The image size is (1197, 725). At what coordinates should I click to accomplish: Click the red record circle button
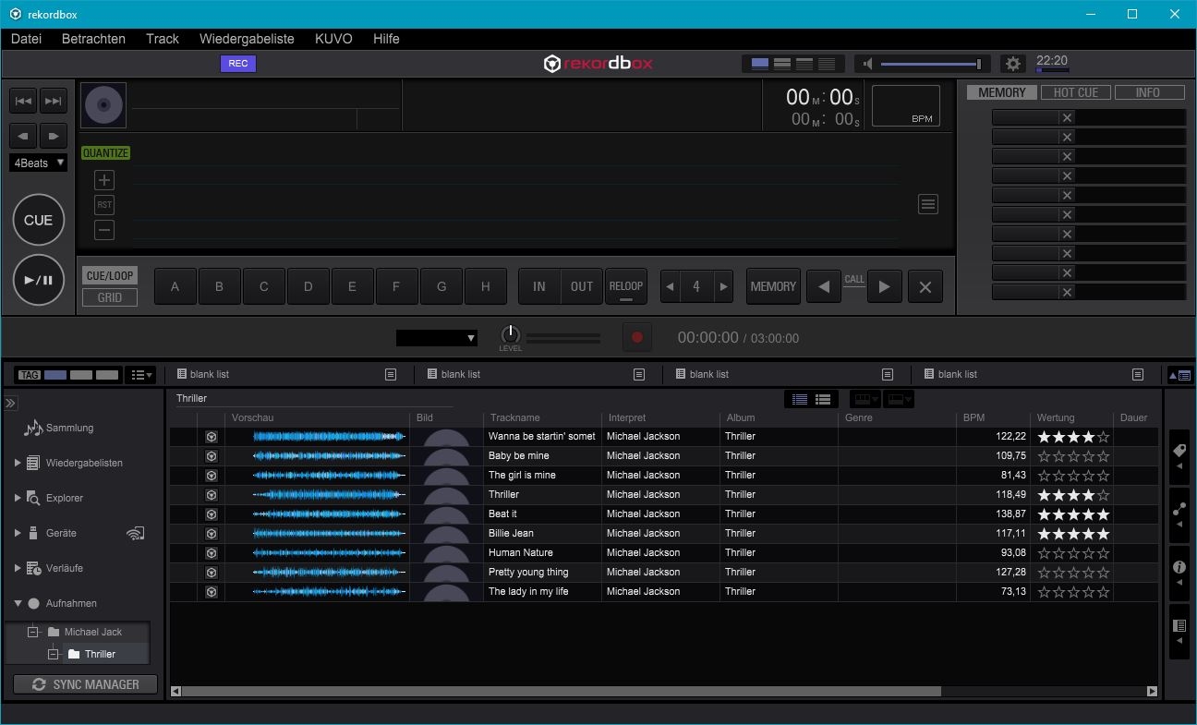click(x=636, y=337)
